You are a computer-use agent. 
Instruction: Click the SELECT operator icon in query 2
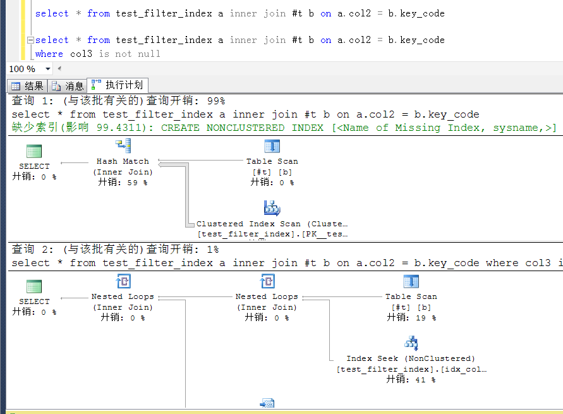pos(34,287)
